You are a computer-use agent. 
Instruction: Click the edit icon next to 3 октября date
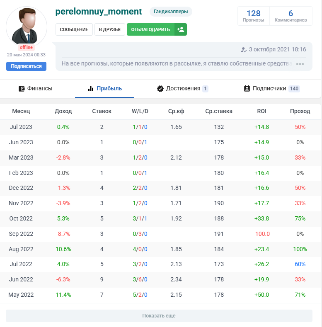click(243, 50)
